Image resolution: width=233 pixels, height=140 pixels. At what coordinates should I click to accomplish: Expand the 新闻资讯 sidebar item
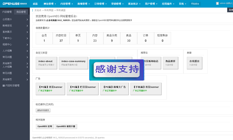tap(15, 26)
